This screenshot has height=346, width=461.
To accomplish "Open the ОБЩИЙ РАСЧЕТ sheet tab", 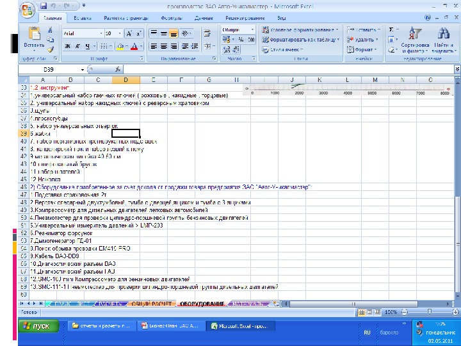I will click(151, 304).
